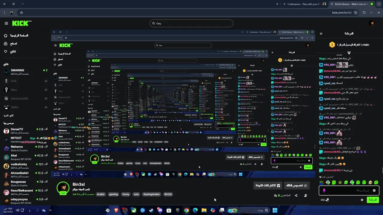
Task: Open Discord from the taskbar
Action: pyautogui.click(x=160, y=210)
